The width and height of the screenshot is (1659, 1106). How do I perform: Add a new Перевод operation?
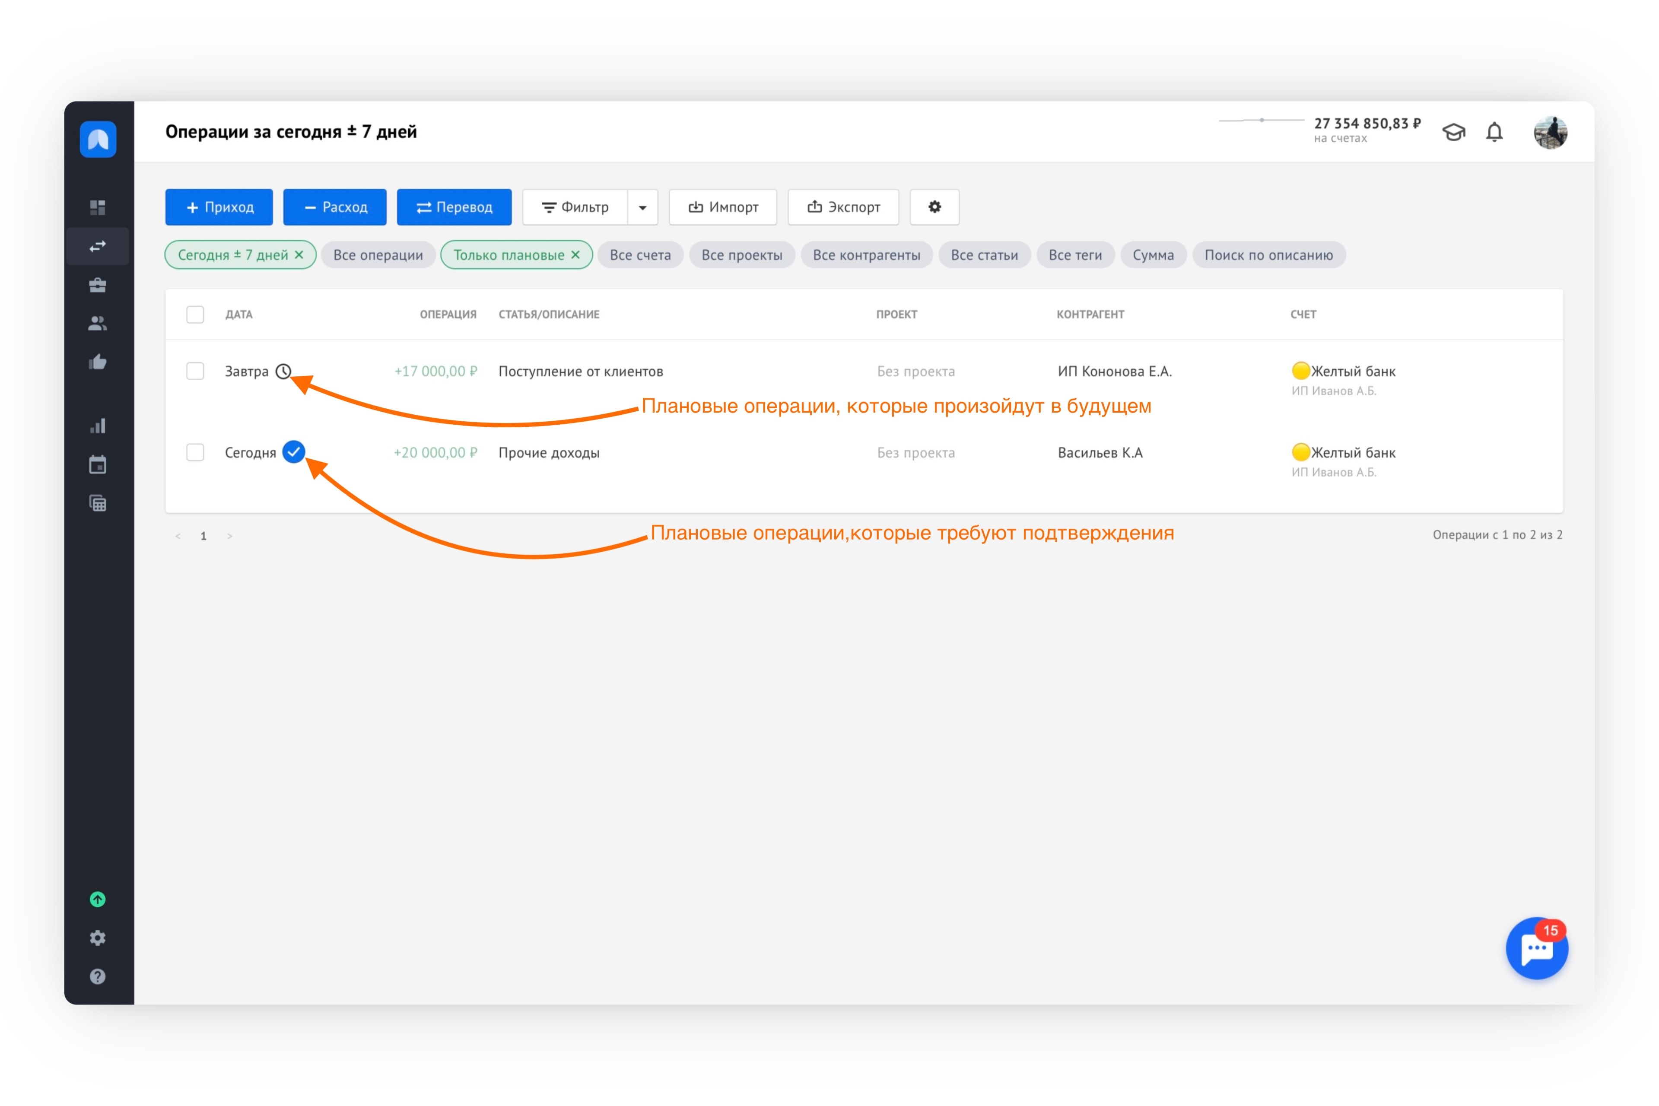454,207
